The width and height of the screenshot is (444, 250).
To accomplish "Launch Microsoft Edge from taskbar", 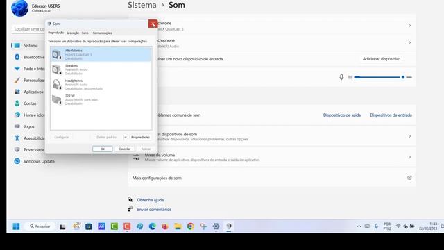I will (x=153, y=226).
